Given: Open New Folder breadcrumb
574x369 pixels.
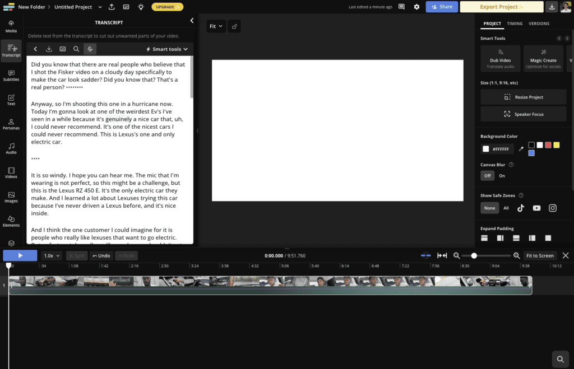Looking at the screenshot, I should point(31,7).
